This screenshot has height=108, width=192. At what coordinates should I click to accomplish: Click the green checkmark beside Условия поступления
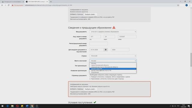click(95, 102)
